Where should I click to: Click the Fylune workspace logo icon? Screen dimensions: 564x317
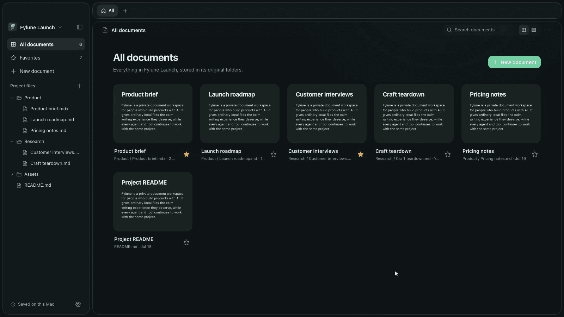13,27
